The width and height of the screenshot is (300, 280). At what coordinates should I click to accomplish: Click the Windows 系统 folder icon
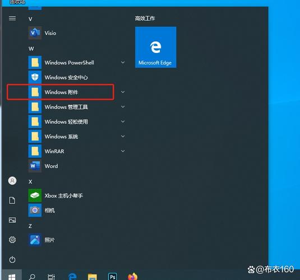click(35, 136)
